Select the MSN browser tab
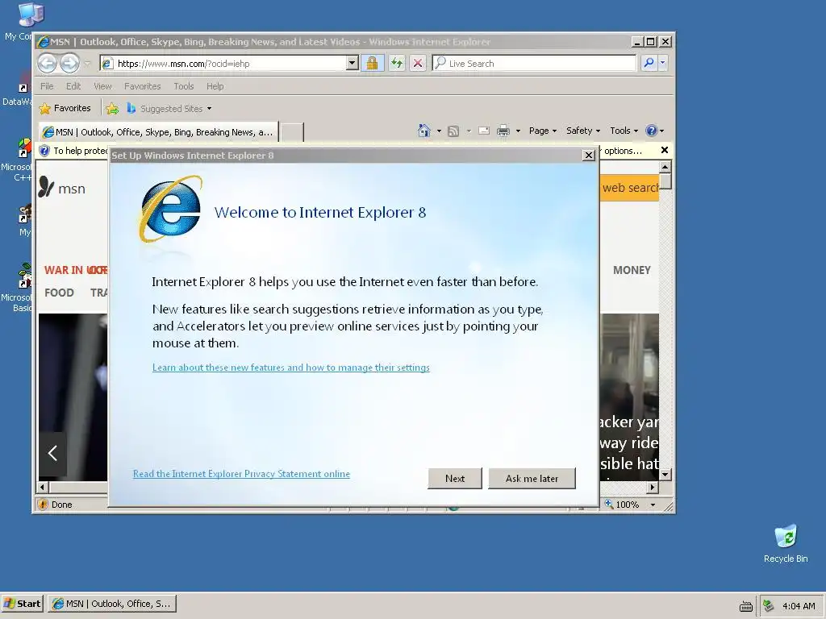826x619 pixels. pyautogui.click(x=158, y=131)
